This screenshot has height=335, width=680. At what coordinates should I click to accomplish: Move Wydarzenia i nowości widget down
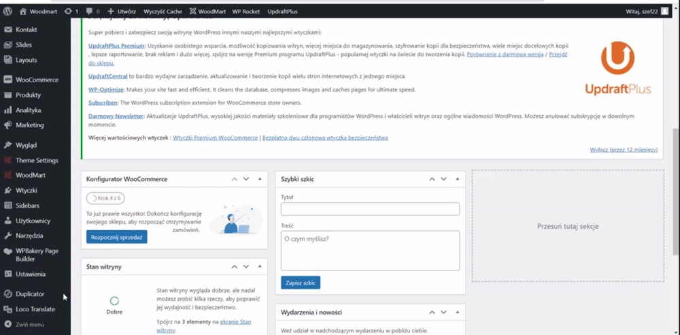[x=443, y=313]
